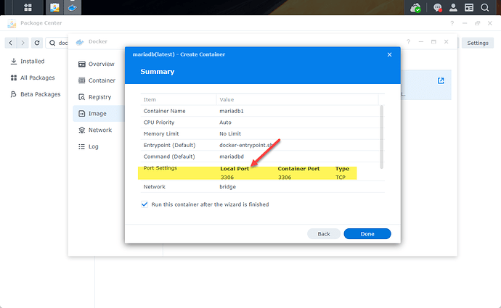Click the Docker whale title icon
This screenshot has width=501, height=308.
point(80,42)
